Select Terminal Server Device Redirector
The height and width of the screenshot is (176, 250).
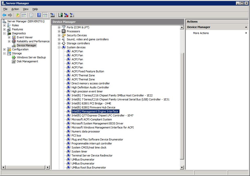92,155
